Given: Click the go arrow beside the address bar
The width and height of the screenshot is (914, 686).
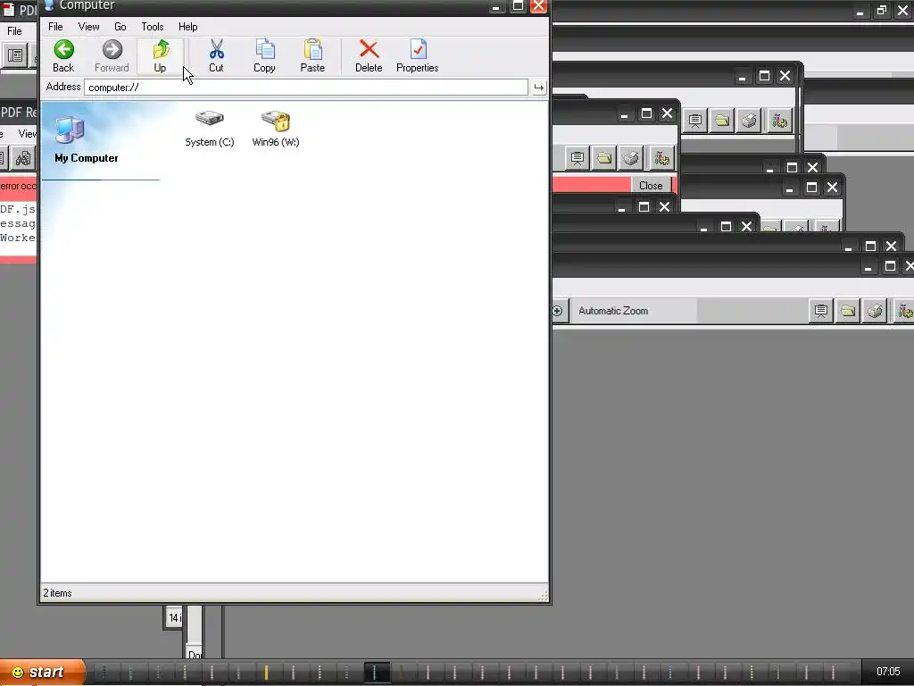Looking at the screenshot, I should coord(538,88).
